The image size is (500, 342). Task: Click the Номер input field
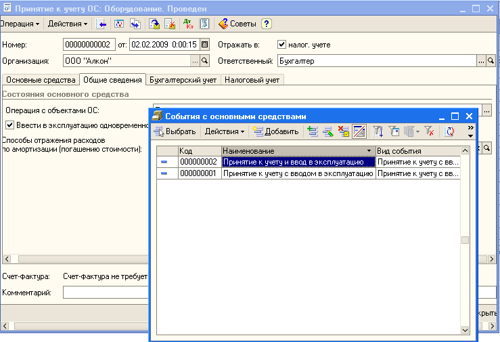(89, 45)
